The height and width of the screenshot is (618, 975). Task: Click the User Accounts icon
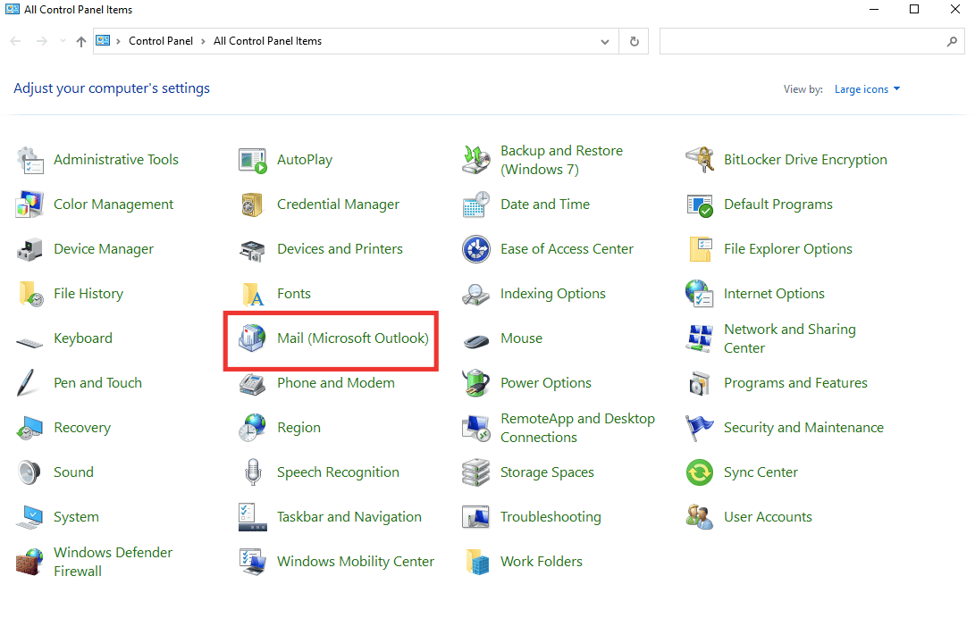[700, 517]
